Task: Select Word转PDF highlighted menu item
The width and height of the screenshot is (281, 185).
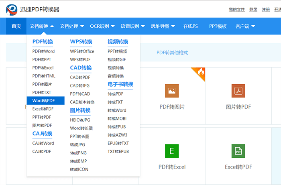Action: point(45,101)
